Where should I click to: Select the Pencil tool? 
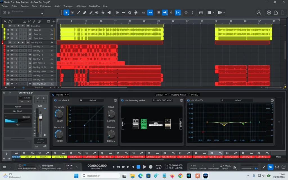[x=78, y=12]
